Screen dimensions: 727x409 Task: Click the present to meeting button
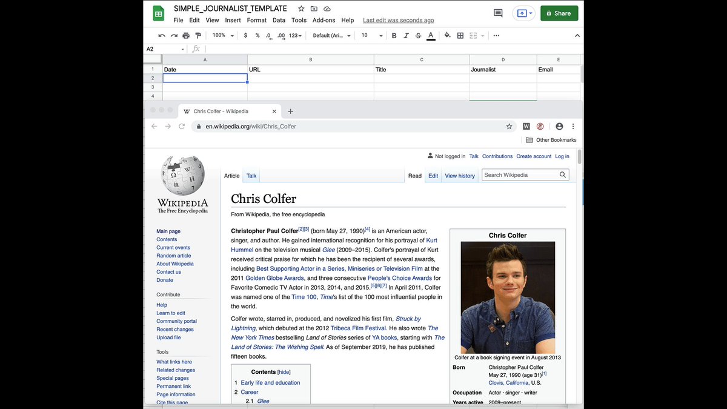(523, 13)
